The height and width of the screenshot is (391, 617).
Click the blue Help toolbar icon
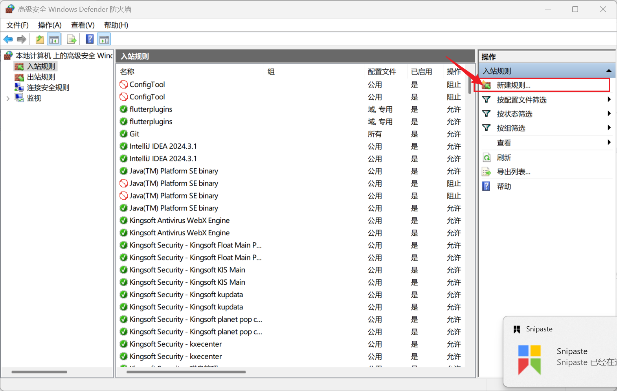[90, 39]
